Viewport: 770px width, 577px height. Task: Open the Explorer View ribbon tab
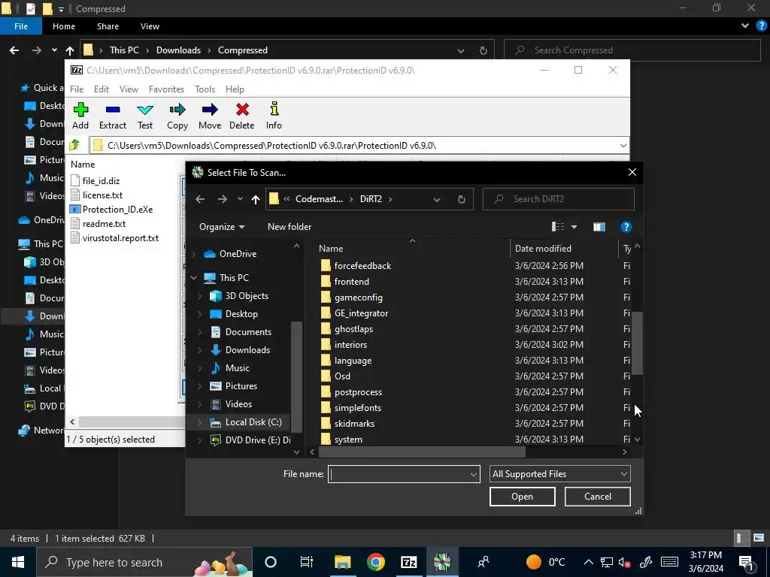coord(150,26)
